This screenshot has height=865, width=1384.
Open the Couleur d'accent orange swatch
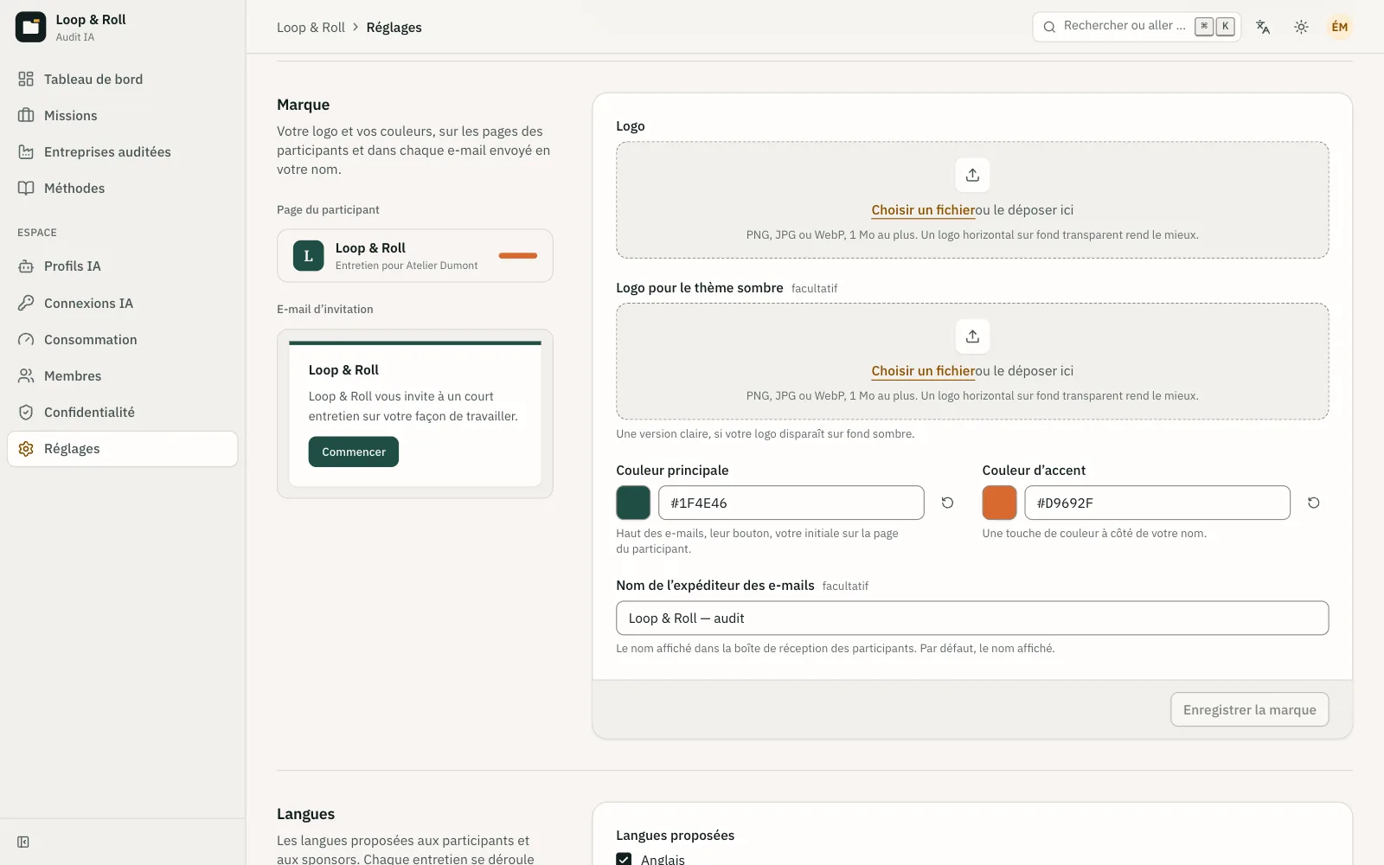[x=999, y=503]
